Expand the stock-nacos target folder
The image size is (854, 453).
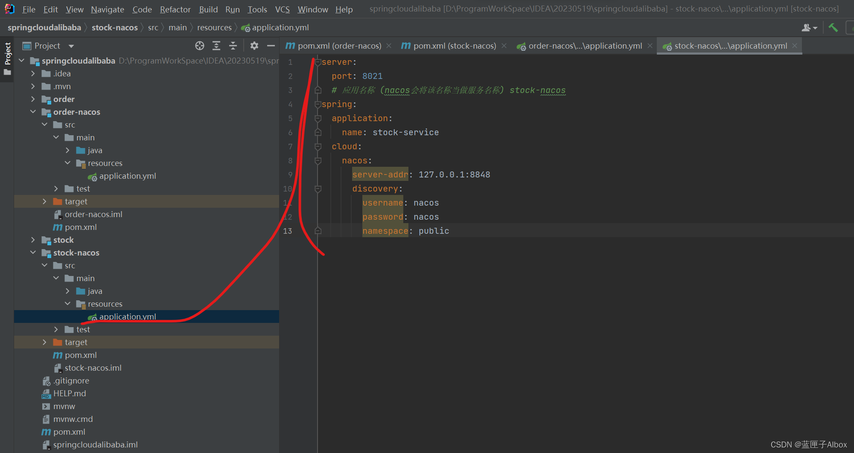click(44, 342)
